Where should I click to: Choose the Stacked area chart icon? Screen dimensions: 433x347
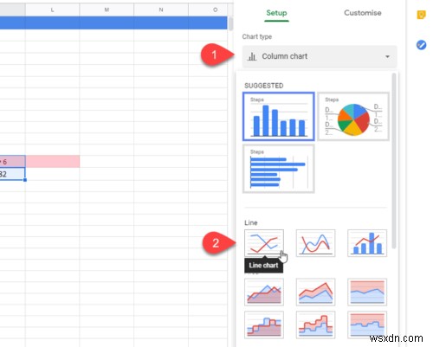click(x=315, y=292)
